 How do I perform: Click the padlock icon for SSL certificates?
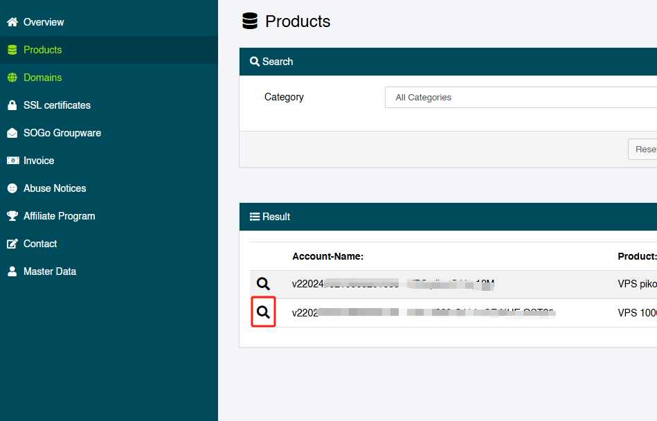coord(12,105)
